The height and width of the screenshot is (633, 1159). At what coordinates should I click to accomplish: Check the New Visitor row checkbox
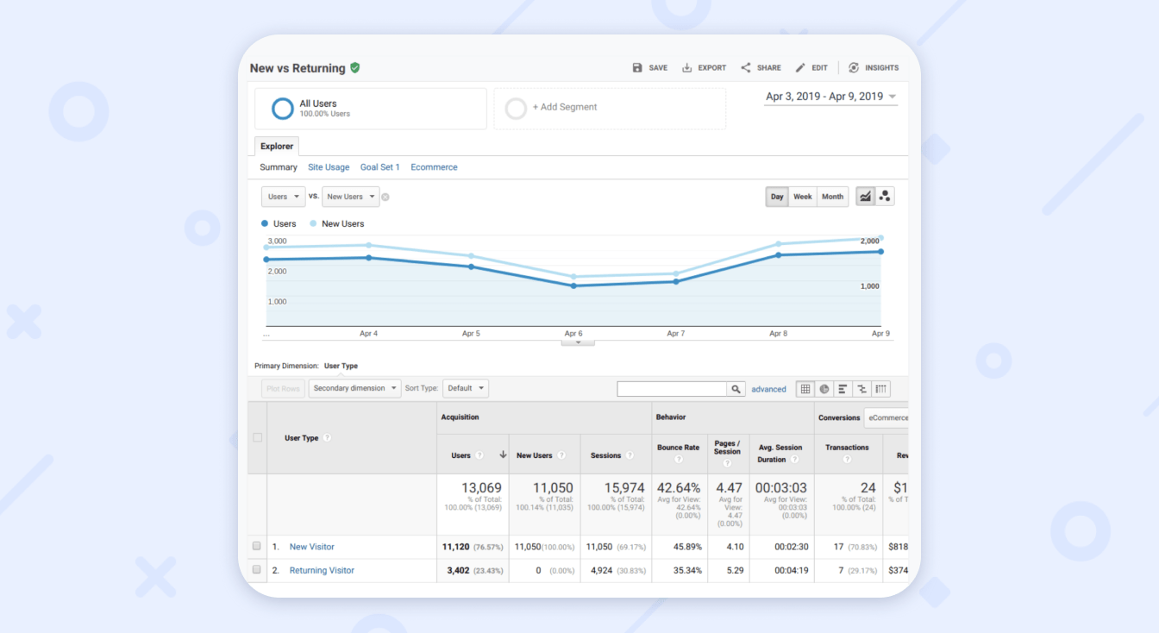[256, 546]
